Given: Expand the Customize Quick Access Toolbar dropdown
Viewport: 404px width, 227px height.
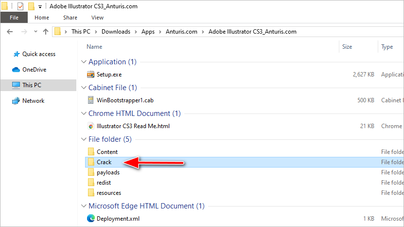Looking at the screenshot, I should [x=40, y=7].
